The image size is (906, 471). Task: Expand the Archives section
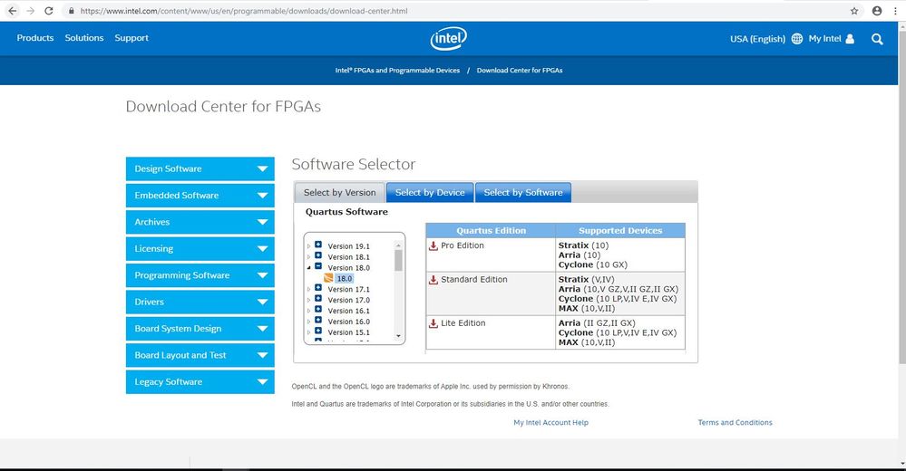200,222
